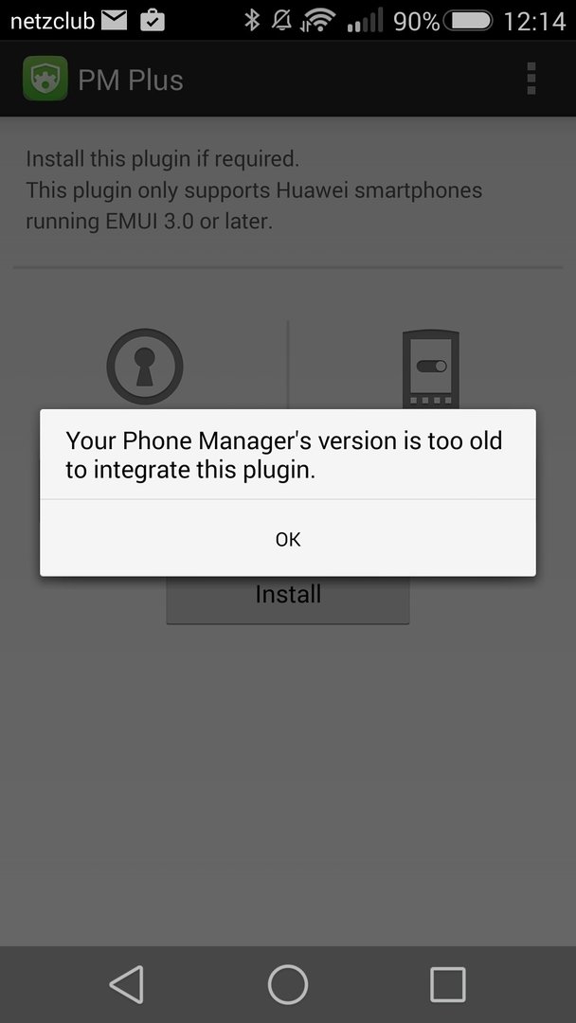Tap the dialog message about Phone Manager
The height and width of the screenshot is (1023, 576).
(x=284, y=456)
